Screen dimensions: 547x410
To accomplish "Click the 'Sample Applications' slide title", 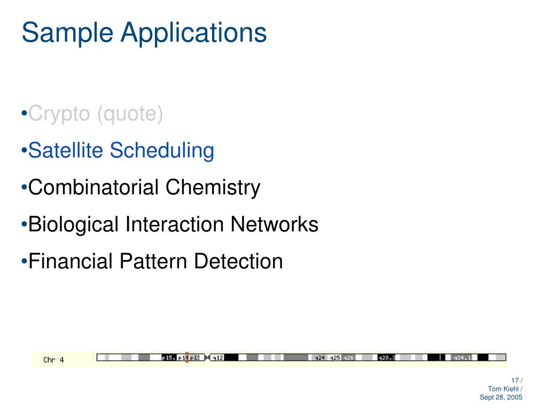I will pyautogui.click(x=144, y=33).
